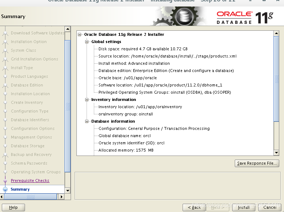Image resolution: width=284 pixels, height=212 pixels.
Task: Select the 'Database edition: Enterprise Edition' row
Action: click(x=166, y=71)
